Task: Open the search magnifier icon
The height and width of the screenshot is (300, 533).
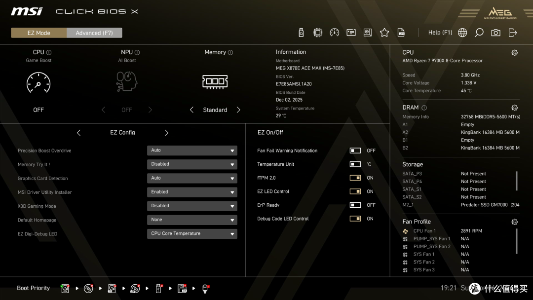Action: (x=479, y=33)
